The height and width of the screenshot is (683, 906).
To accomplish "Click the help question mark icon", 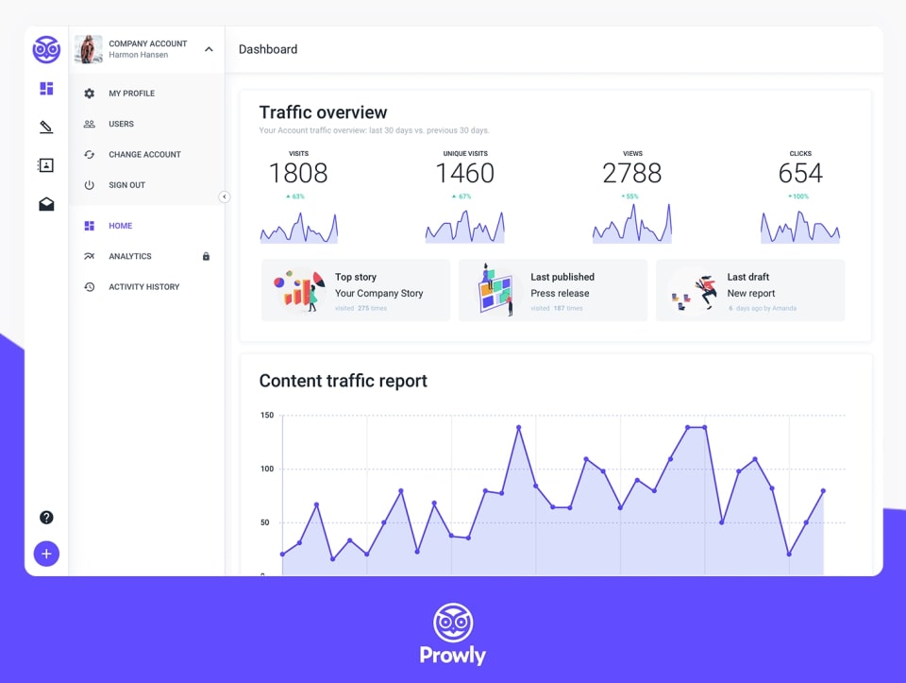I will (x=46, y=517).
